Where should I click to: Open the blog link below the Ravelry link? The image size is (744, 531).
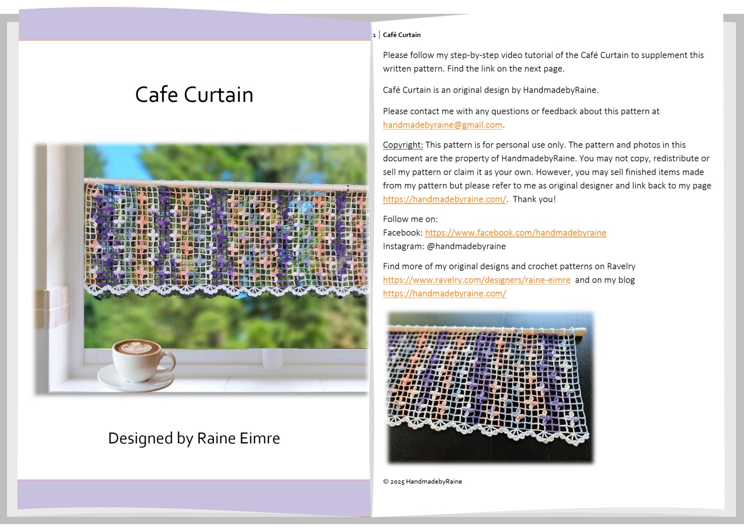click(444, 294)
